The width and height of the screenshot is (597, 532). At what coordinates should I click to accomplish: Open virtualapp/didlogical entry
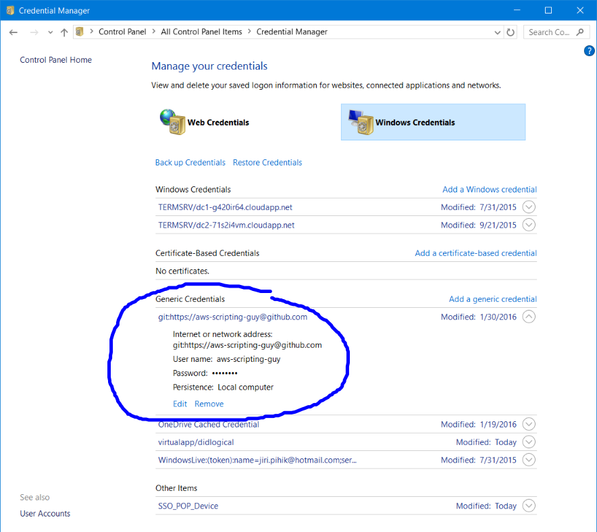point(196,442)
